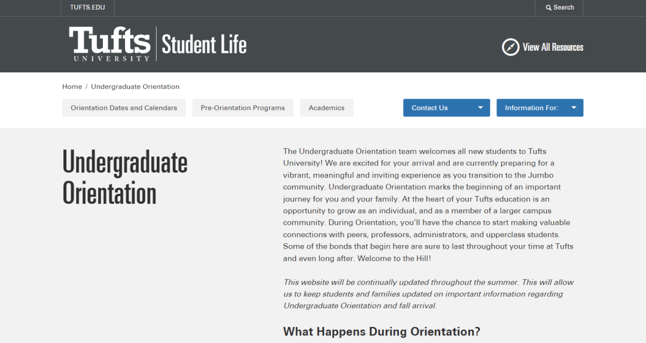Screen dimensions: 646x343
Task: Click the paragraph starting 'The Undergraduate Orientation team'
Action: pos(428,204)
